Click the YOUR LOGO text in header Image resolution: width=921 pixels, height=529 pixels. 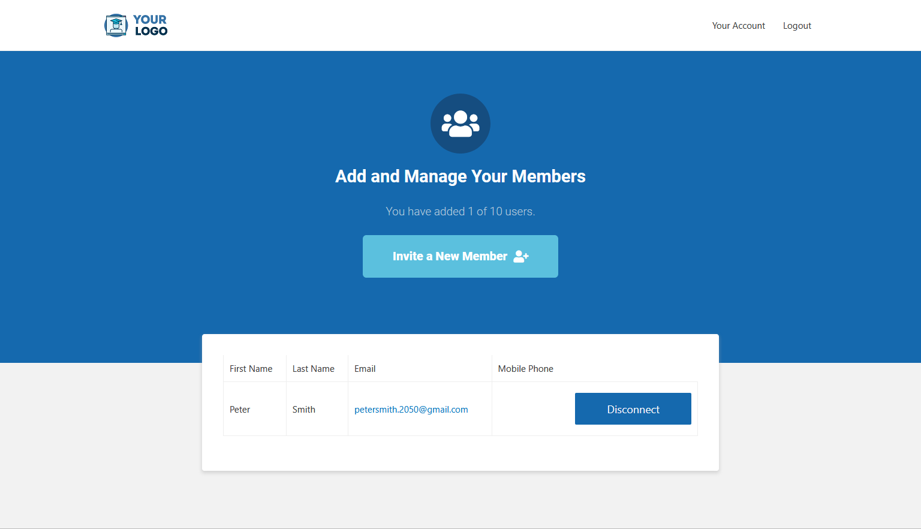click(151, 25)
